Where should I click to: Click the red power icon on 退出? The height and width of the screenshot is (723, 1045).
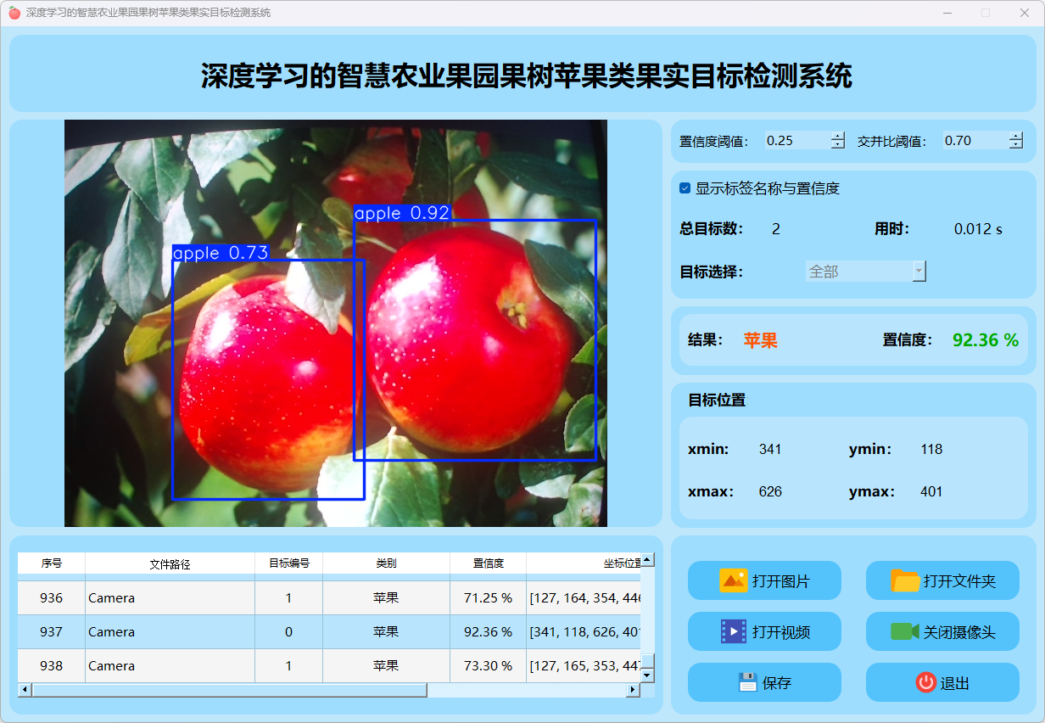[x=925, y=682]
